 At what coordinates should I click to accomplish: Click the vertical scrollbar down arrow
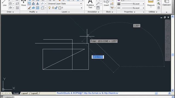(173, 90)
